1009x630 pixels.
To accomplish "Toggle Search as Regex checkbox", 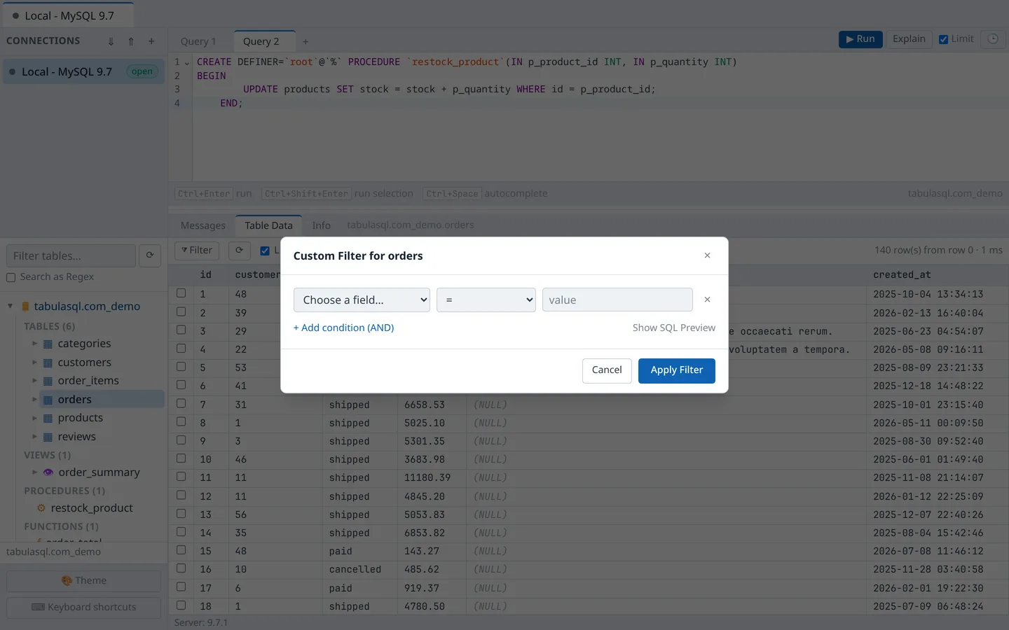I will pos(11,278).
